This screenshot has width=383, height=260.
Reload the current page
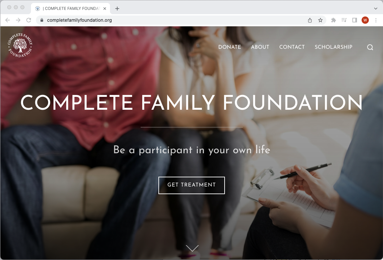[x=29, y=20]
